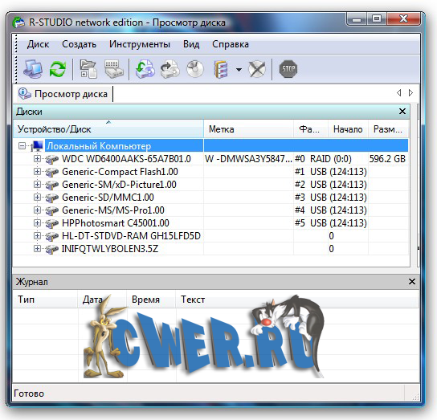Image resolution: width=437 pixels, height=420 pixels.
Task: Click the Фа... column header
Action: pyautogui.click(x=311, y=128)
